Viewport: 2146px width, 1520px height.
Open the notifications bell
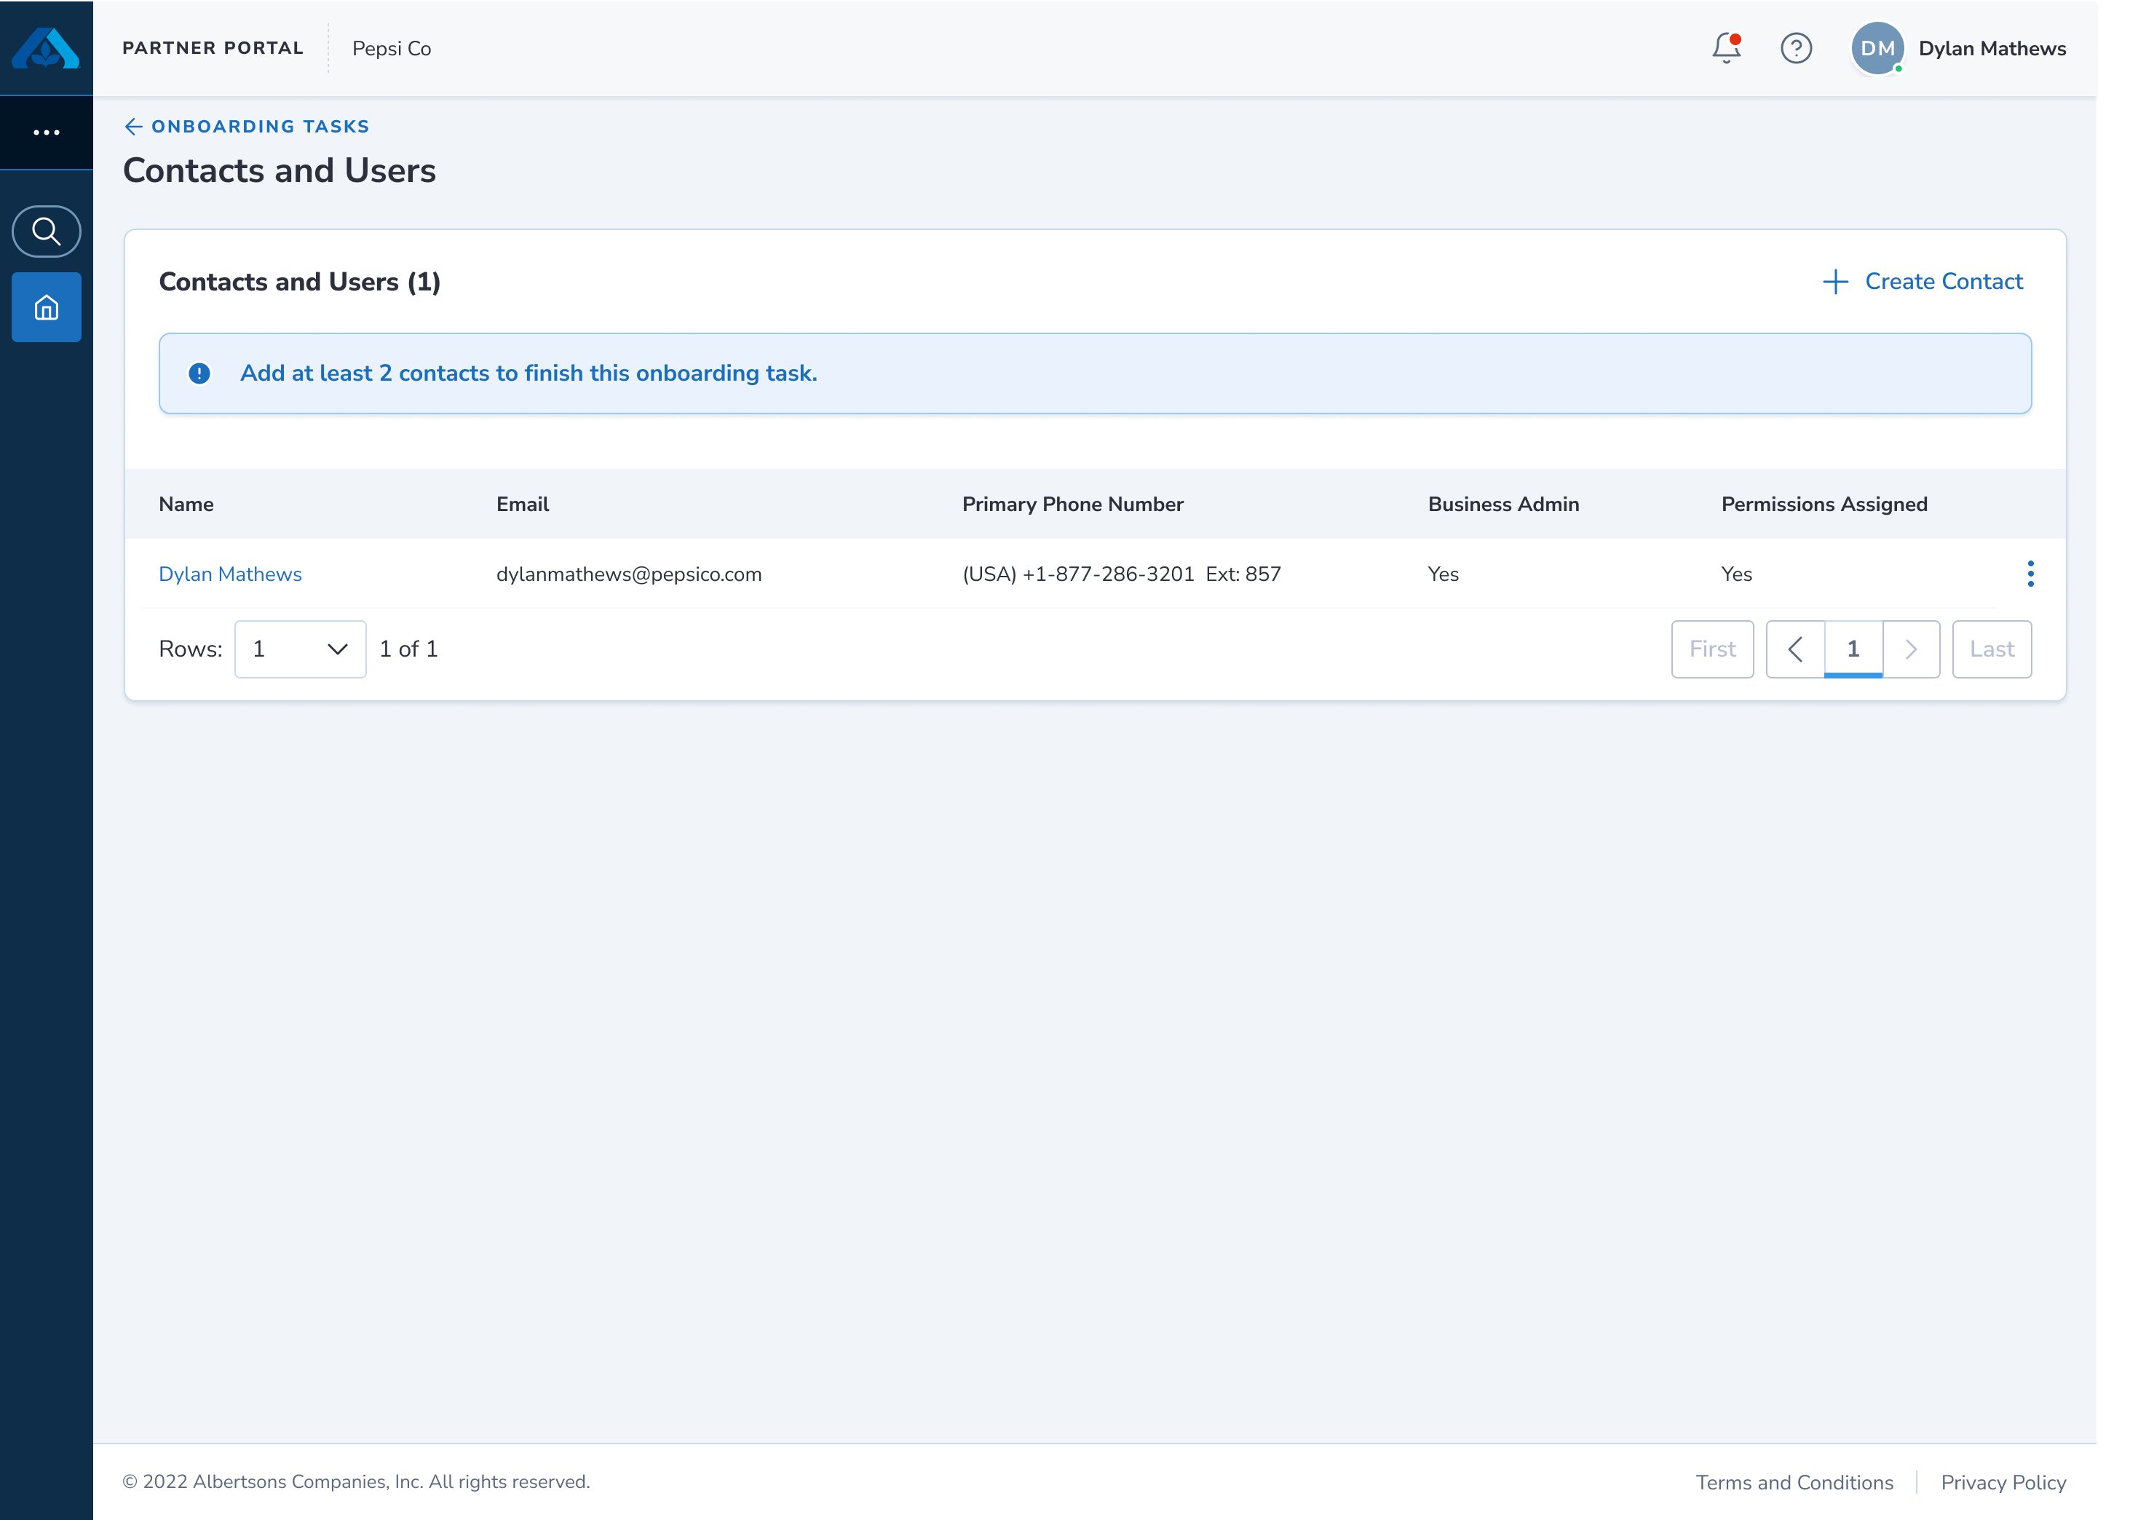click(x=1726, y=48)
